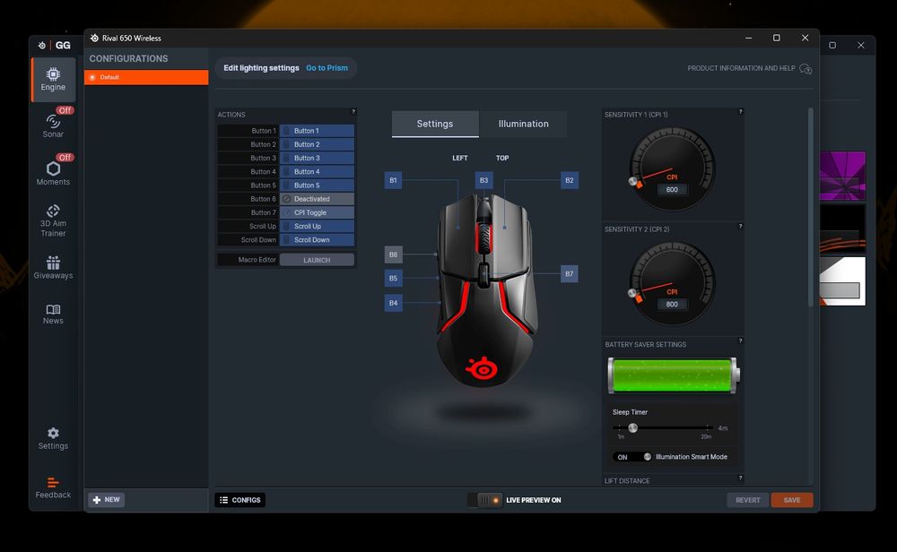Open the Scroll Up action assignment
Screen dimensions: 897x552
tap(317, 227)
